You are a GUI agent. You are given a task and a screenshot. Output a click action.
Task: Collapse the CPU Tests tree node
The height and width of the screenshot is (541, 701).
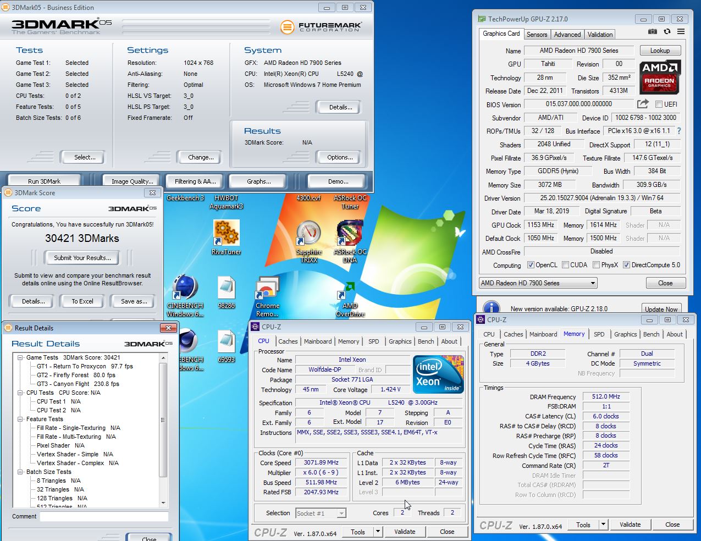coord(20,393)
